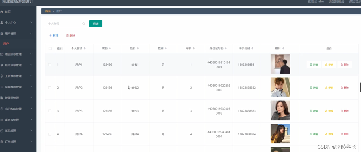361x152 pixels.
Task: Select the header select-all checkbox
Action: 50,48
